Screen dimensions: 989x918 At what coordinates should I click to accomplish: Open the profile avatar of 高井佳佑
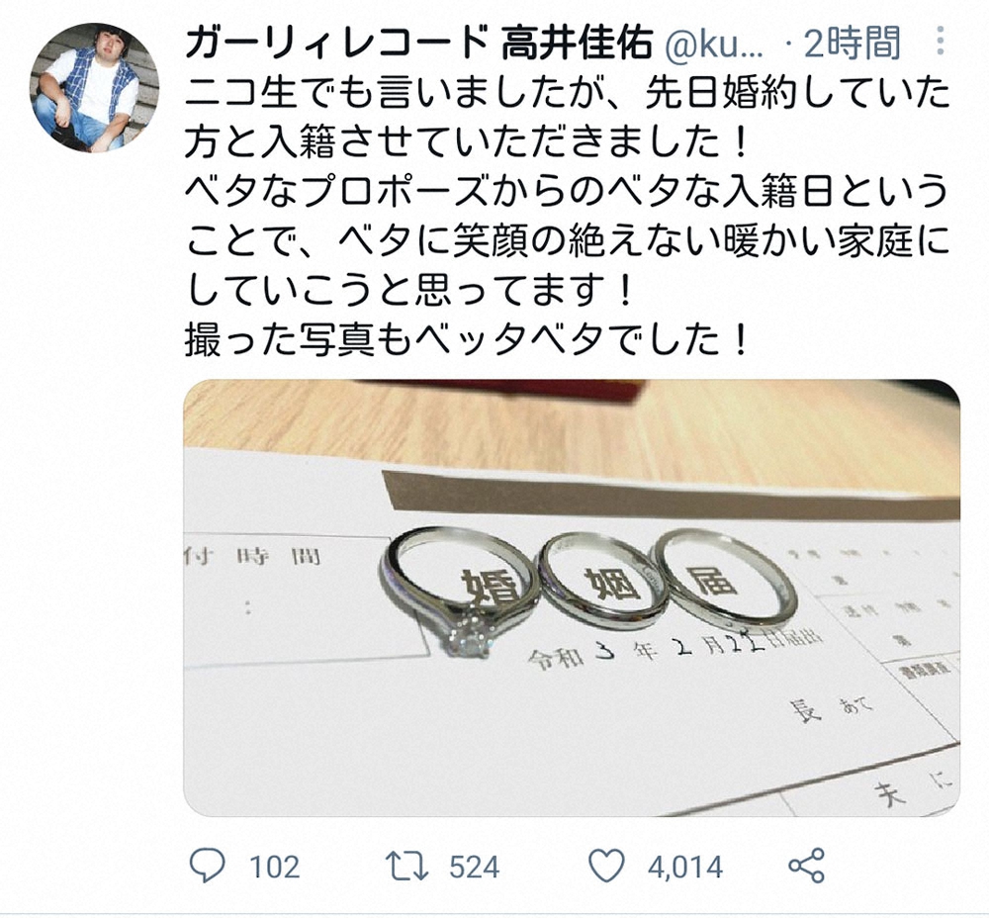(95, 88)
